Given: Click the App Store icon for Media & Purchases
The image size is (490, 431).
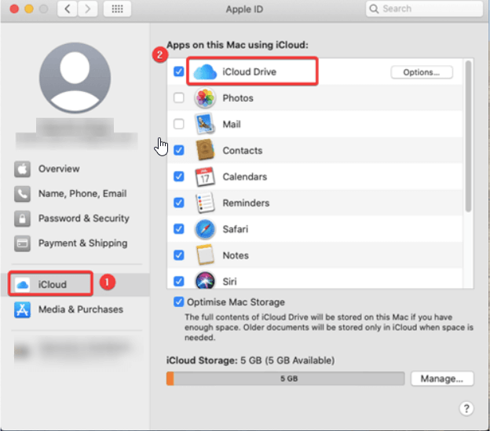Looking at the screenshot, I should 22,309.
